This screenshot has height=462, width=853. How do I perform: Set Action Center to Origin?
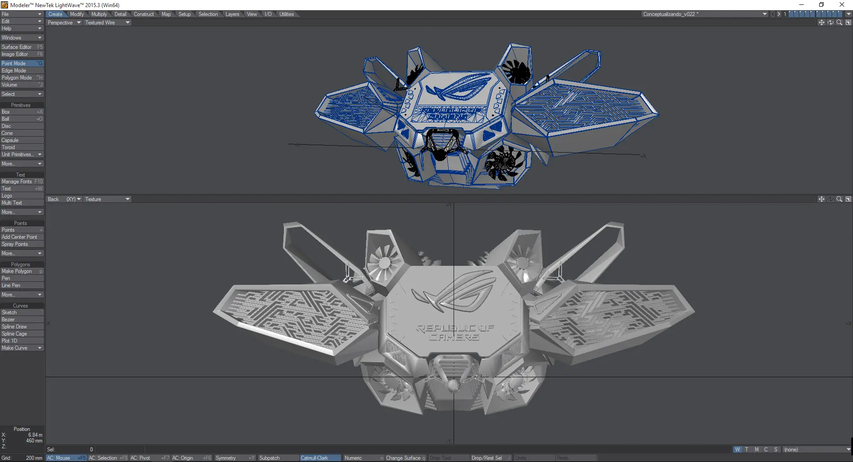(x=191, y=458)
